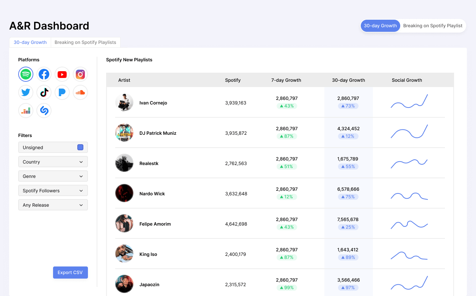The width and height of the screenshot is (476, 296).
Task: Click Nardo Wick's 75% 30-day growth badge
Action: (x=348, y=197)
